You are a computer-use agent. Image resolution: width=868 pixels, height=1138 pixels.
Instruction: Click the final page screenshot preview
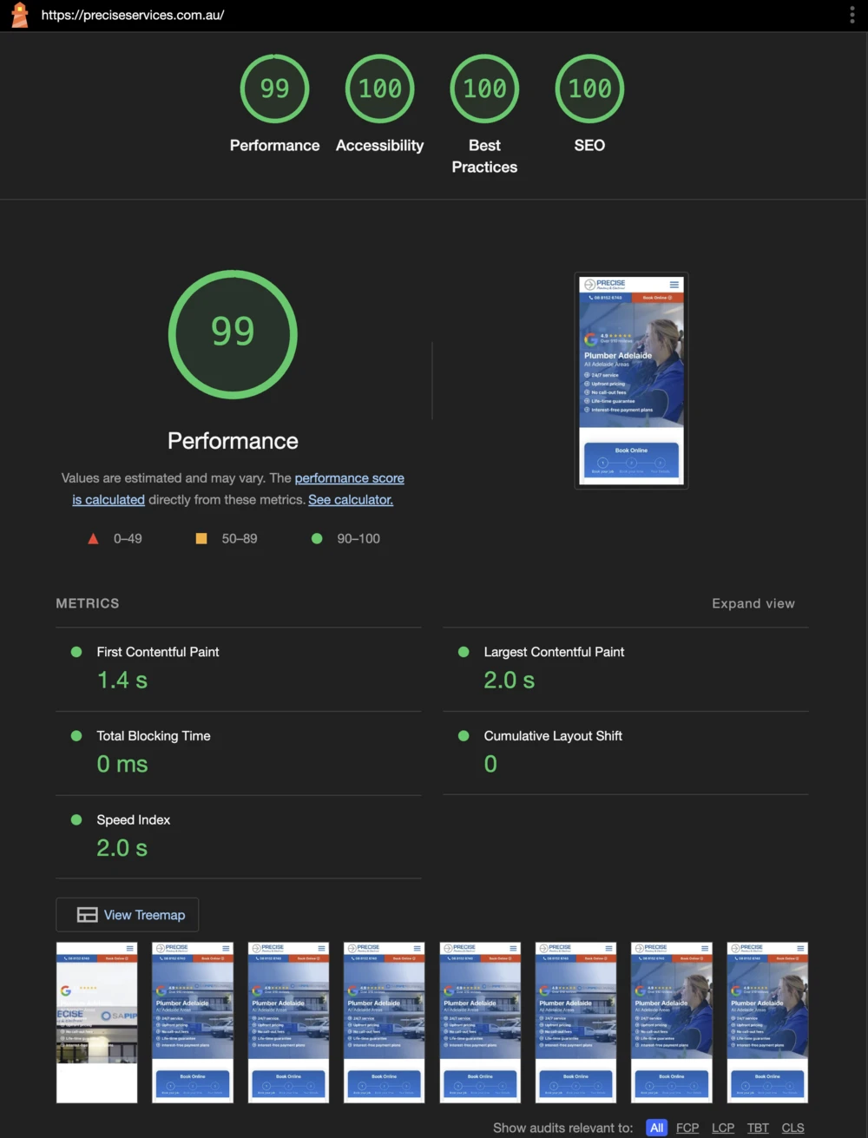631,380
